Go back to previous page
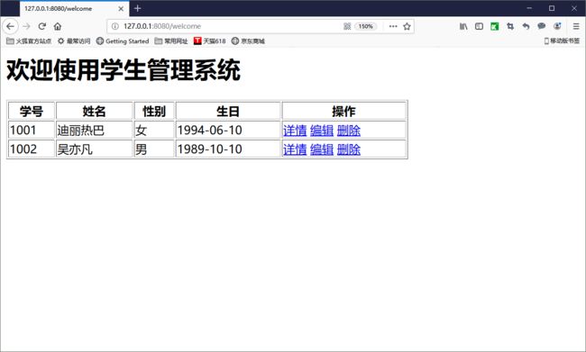586x352 pixels. pos(10,26)
